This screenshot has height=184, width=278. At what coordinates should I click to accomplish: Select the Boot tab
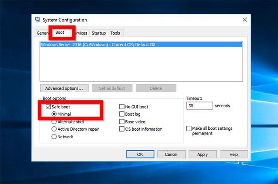coord(60,32)
